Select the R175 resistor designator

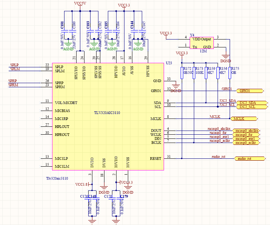click(235, 68)
